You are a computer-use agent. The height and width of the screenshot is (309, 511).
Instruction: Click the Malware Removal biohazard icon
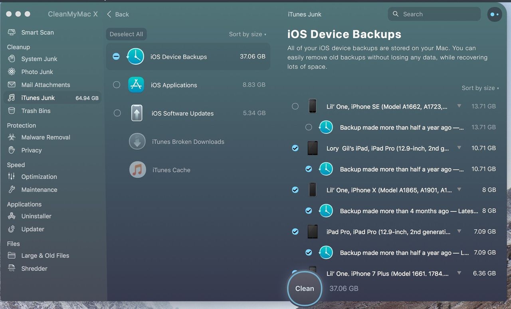pos(12,137)
